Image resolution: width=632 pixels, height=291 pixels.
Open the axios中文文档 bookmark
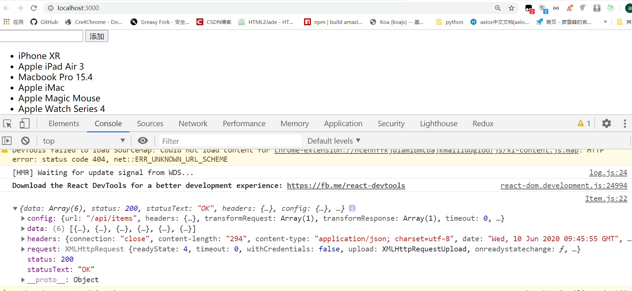(499, 22)
